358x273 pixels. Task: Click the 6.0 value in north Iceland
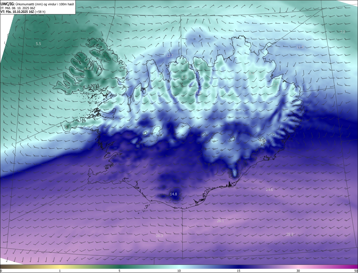[184, 77]
